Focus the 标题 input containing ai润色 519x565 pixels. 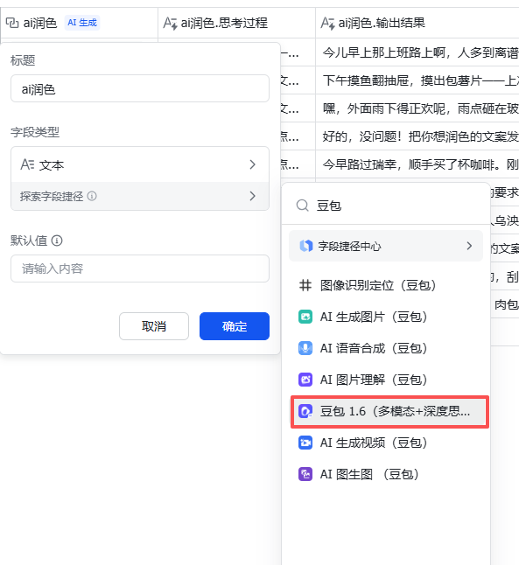tap(140, 88)
